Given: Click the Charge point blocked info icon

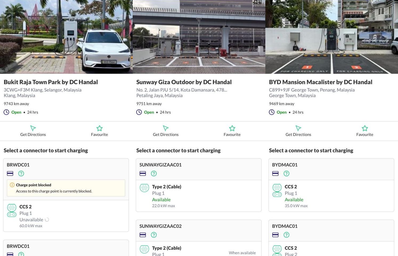Looking at the screenshot, I should [12, 185].
